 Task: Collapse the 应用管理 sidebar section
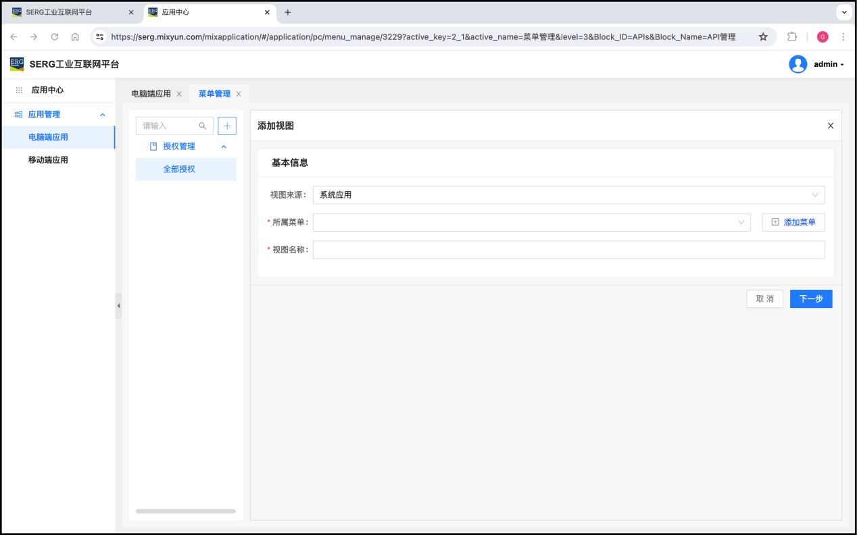pos(103,115)
